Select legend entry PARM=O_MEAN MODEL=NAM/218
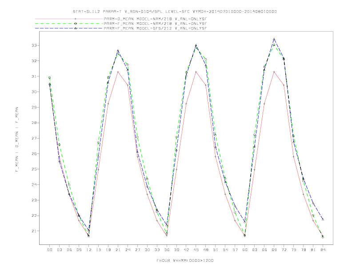 click(x=155, y=19)
